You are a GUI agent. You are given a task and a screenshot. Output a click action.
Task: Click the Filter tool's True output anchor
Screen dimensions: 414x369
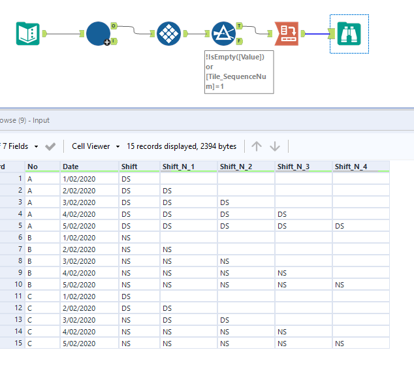240,26
